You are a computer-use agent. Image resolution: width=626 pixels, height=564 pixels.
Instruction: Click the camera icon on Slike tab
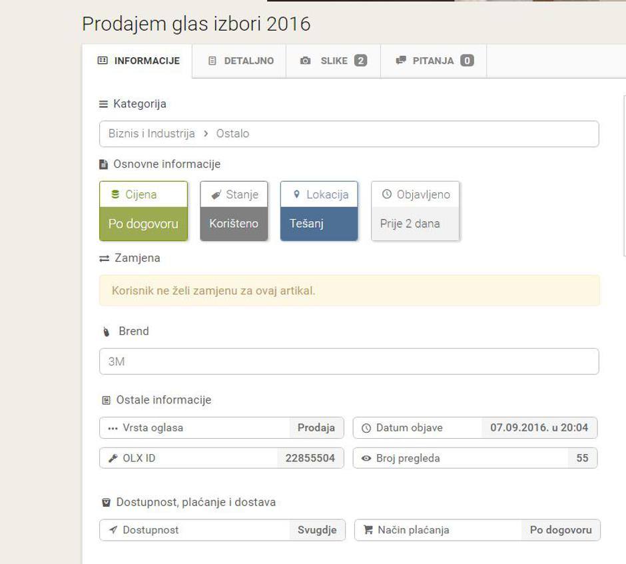[305, 61]
